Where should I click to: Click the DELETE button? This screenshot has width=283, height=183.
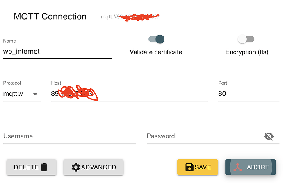[32, 167]
